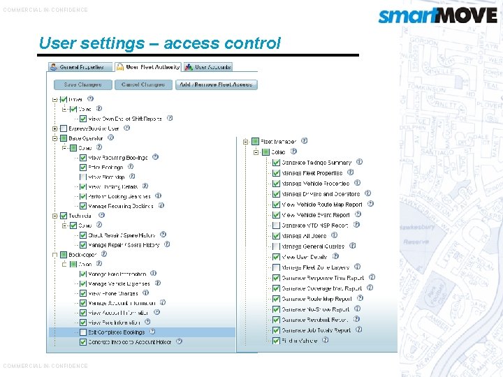Uncheck the Find a Vehicle checkbox
The height and width of the screenshot is (377, 503).
276,341
